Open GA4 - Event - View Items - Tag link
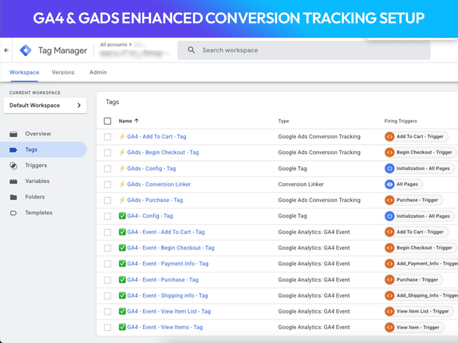 [165, 327]
